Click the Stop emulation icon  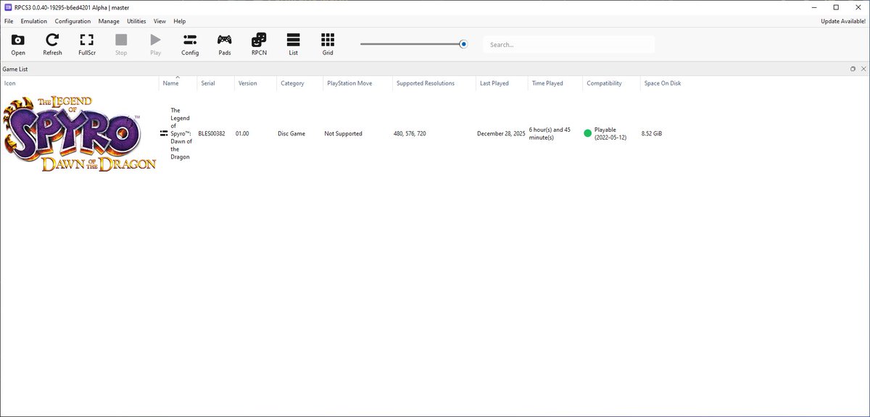(121, 44)
